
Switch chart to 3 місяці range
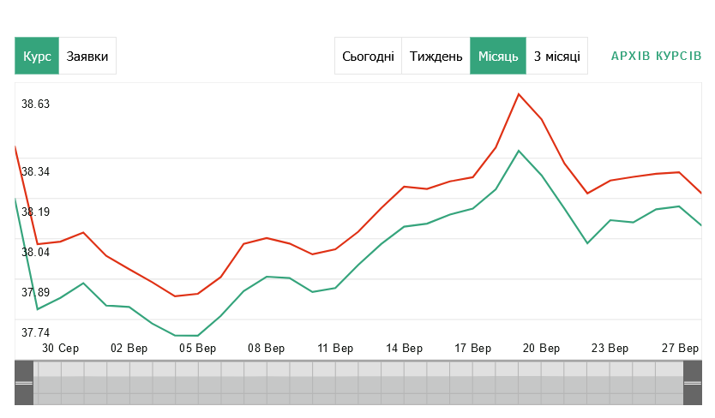(556, 57)
